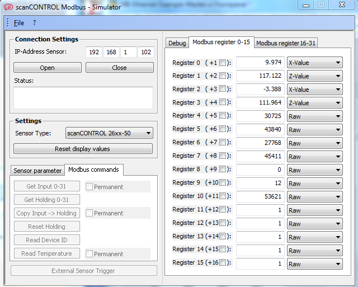Click the Close connection button
The image size is (358, 287).
[x=119, y=68]
